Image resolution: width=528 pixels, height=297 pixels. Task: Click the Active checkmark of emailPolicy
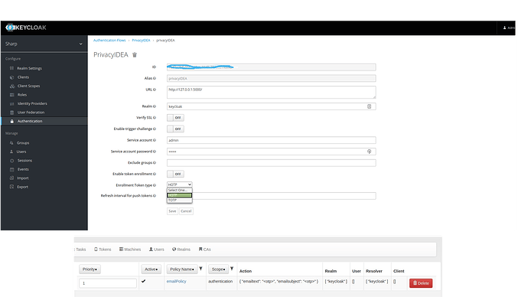click(x=143, y=281)
